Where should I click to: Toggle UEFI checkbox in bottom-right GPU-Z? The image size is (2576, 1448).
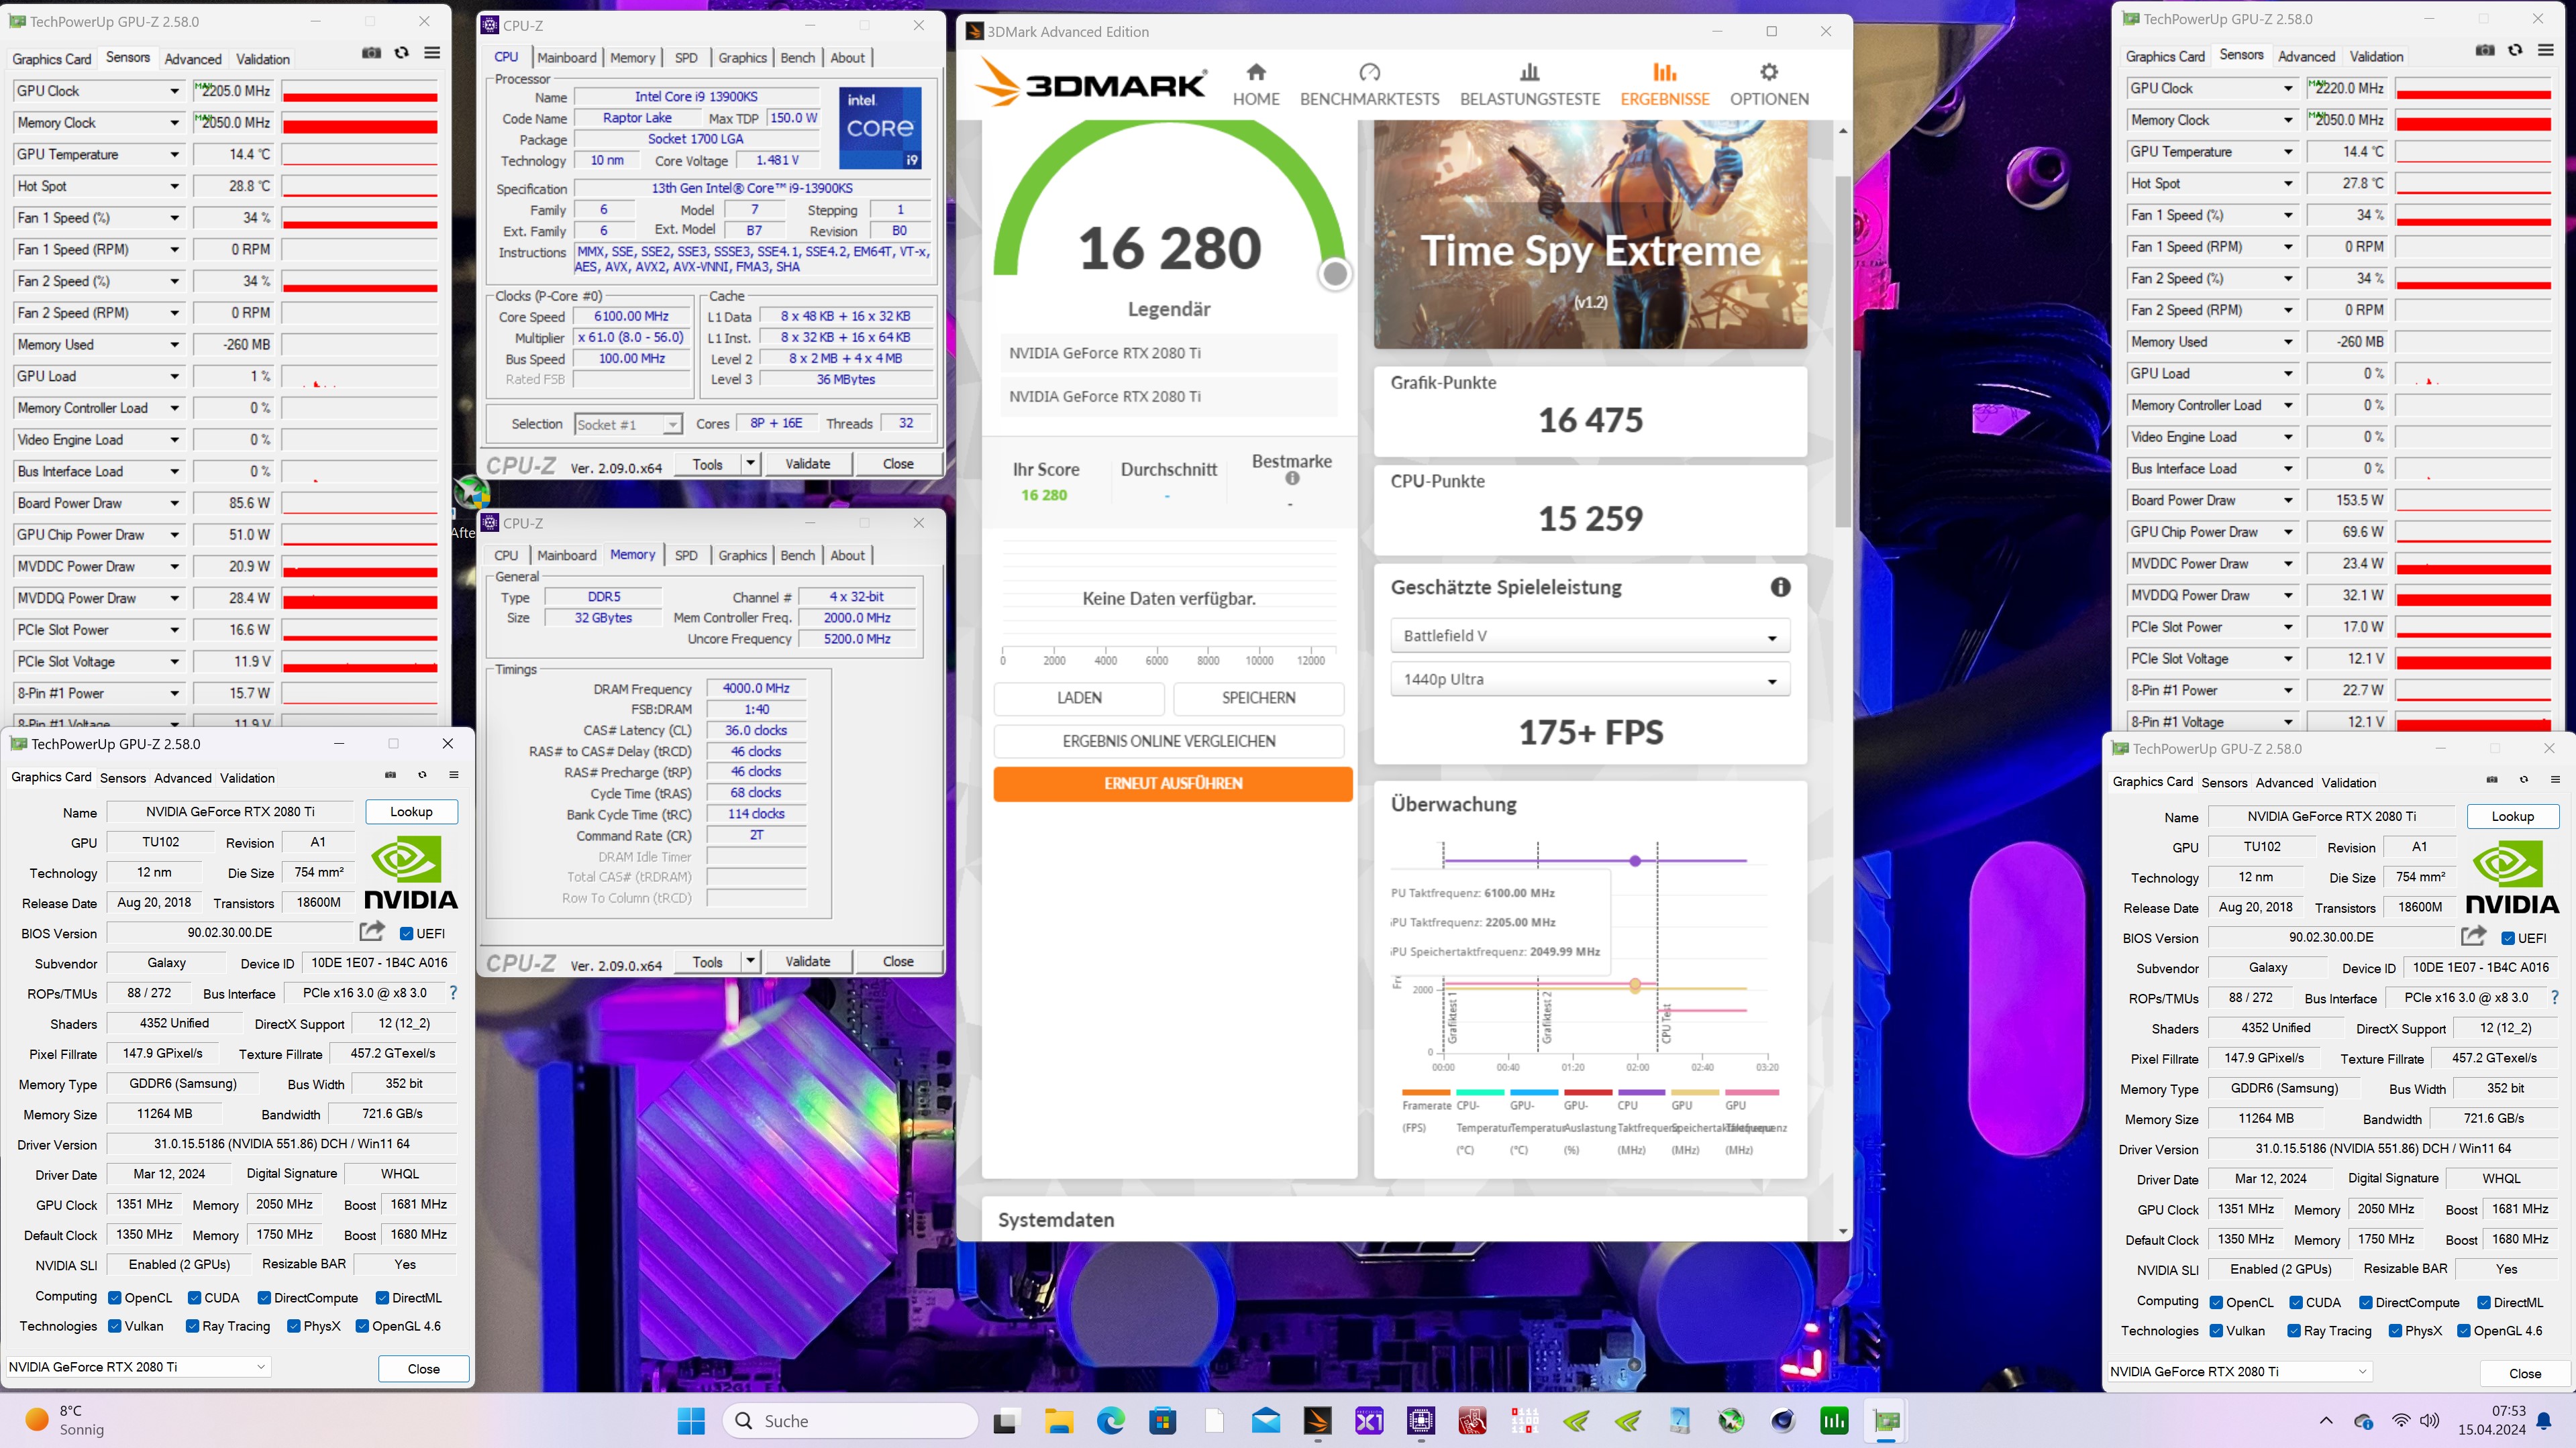coord(2508,938)
